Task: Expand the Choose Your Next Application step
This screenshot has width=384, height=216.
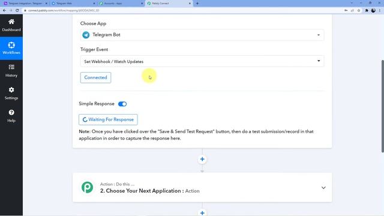Action: [x=323, y=188]
